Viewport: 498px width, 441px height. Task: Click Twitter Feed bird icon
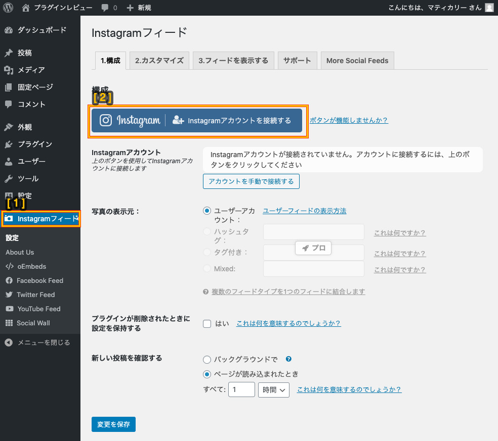9,295
